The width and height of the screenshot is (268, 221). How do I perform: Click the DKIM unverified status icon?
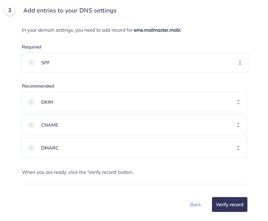coord(31,102)
